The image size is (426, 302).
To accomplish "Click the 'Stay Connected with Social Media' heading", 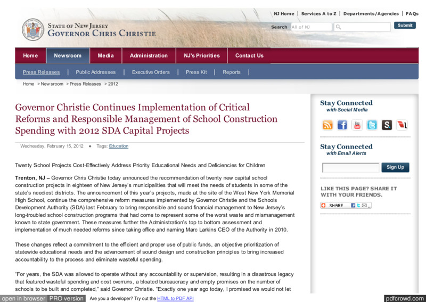I will pyautogui.click(x=347, y=106).
